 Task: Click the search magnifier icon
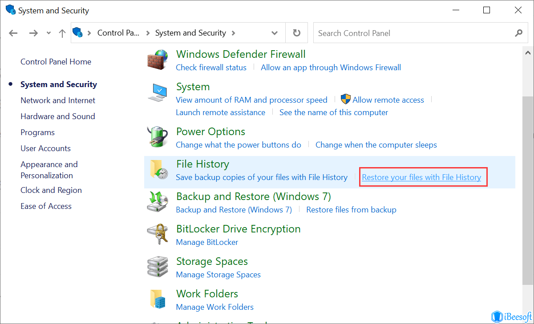518,33
